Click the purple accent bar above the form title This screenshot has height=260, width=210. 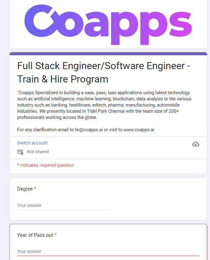(x=108, y=54)
